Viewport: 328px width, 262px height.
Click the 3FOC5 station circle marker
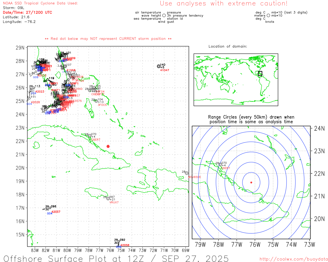coord(96,101)
